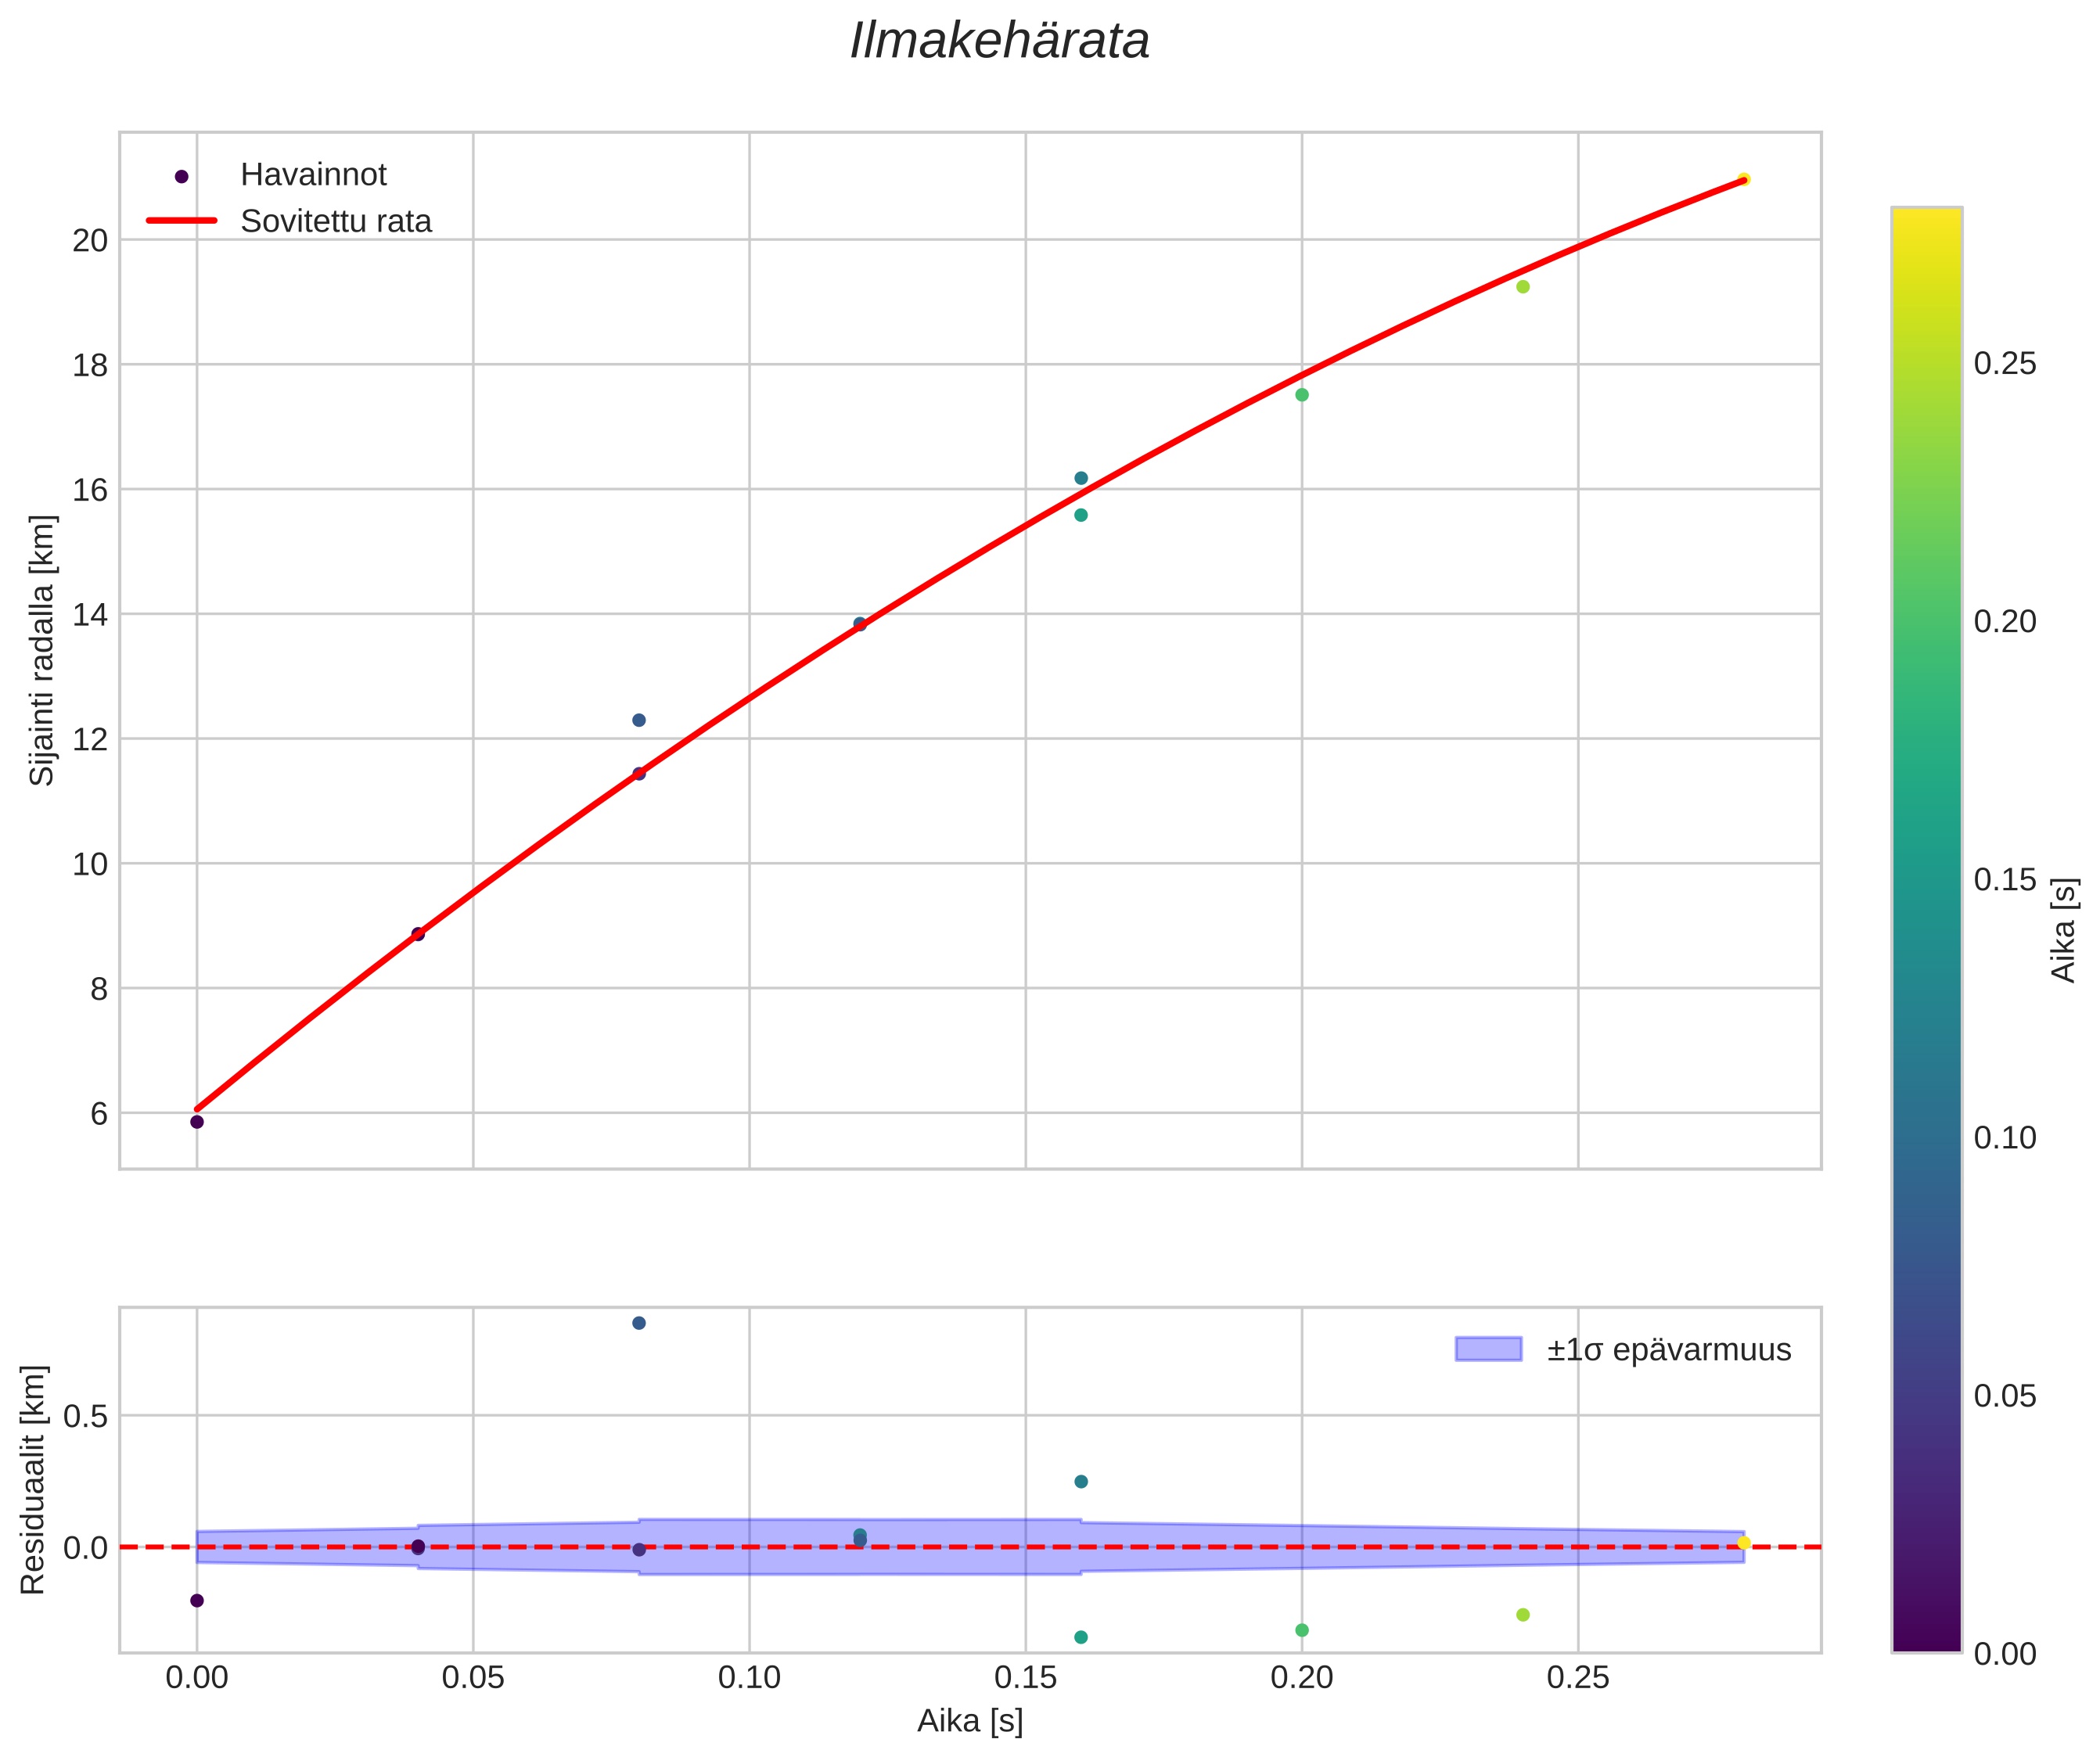This screenshot has height=1757, width=2100.
Task: Click the dark purple point near 6 km
Action: point(197,1122)
